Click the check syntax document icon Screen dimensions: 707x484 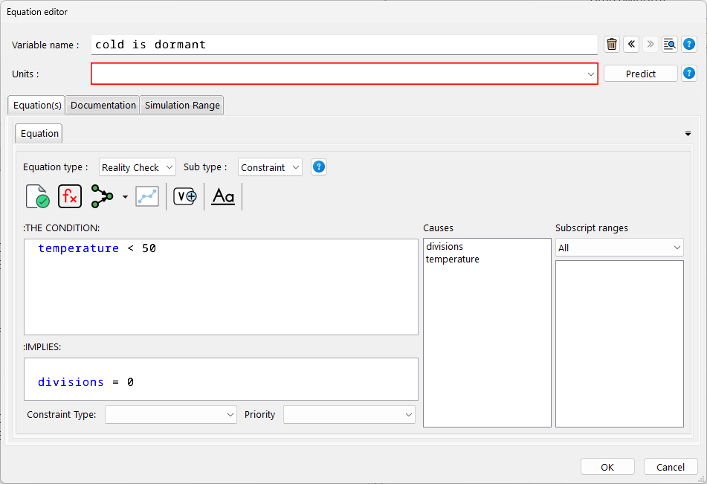coord(37,196)
